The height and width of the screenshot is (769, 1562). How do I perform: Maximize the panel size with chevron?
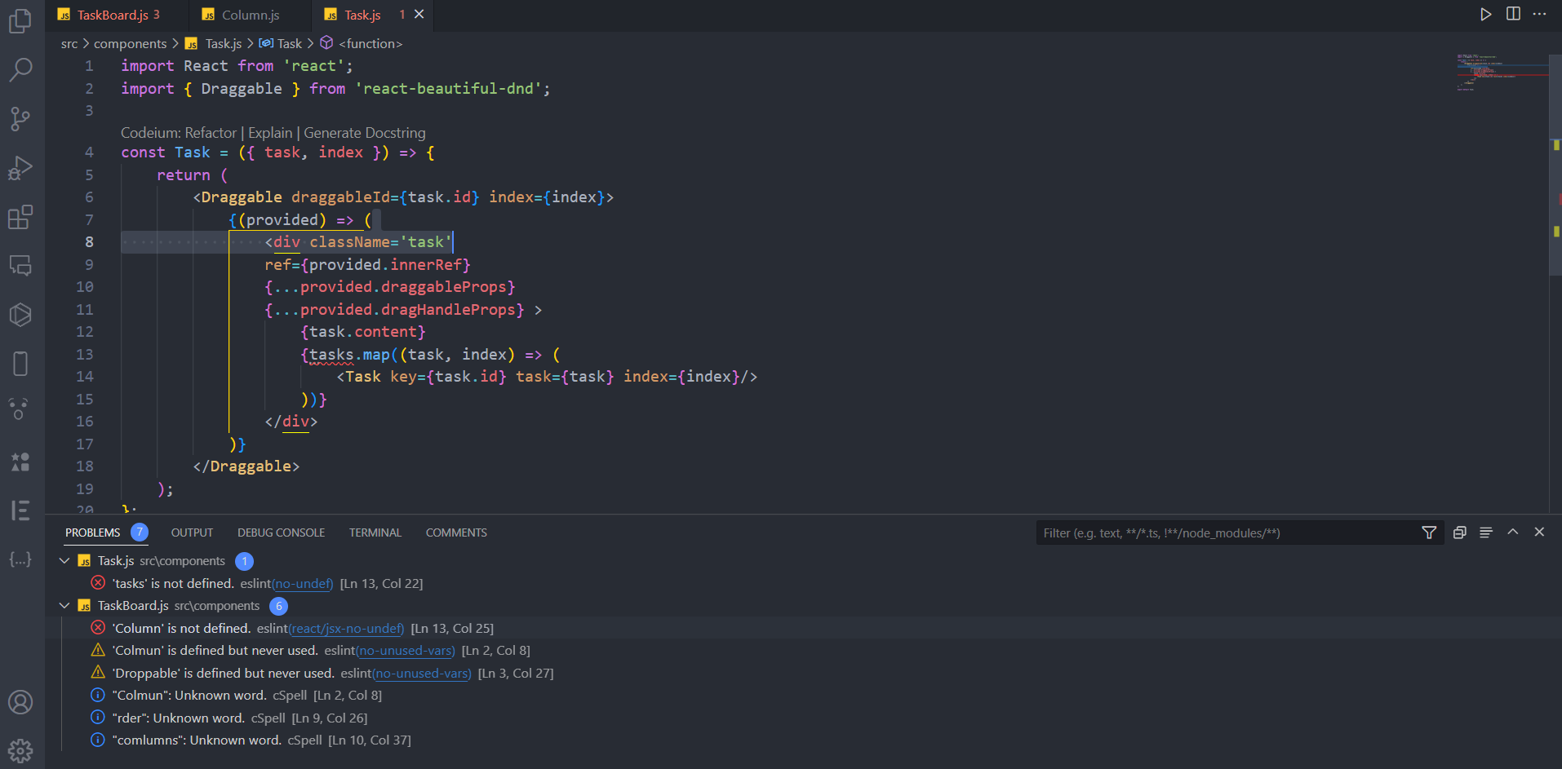click(x=1513, y=533)
